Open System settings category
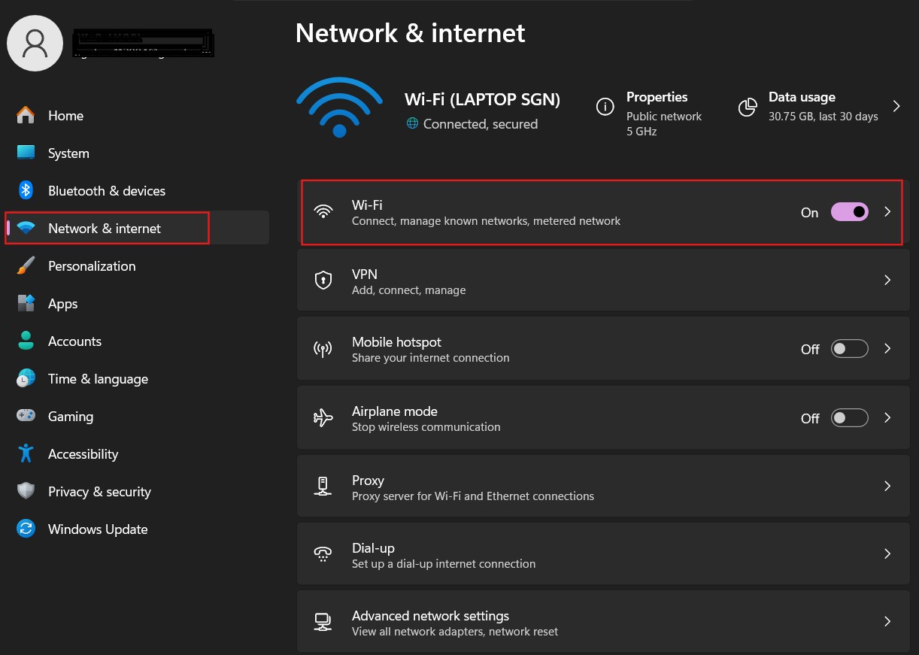 tap(137, 153)
